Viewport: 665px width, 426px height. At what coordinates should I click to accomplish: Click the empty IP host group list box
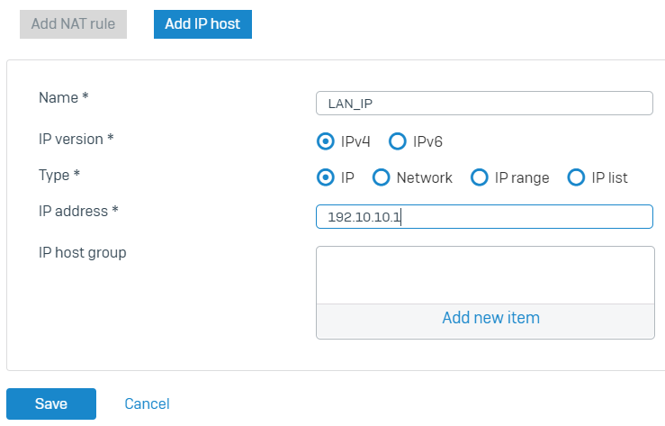point(485,275)
